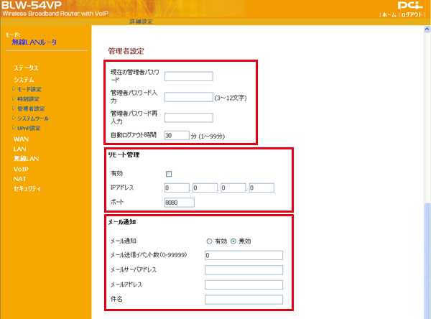Select モード設定 in sidebar
The image size is (431, 319).
click(29, 89)
